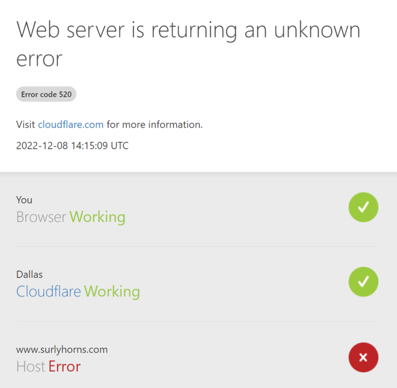397x388 pixels.
Task: Select the Error code 520 badge
Action: [x=46, y=95]
